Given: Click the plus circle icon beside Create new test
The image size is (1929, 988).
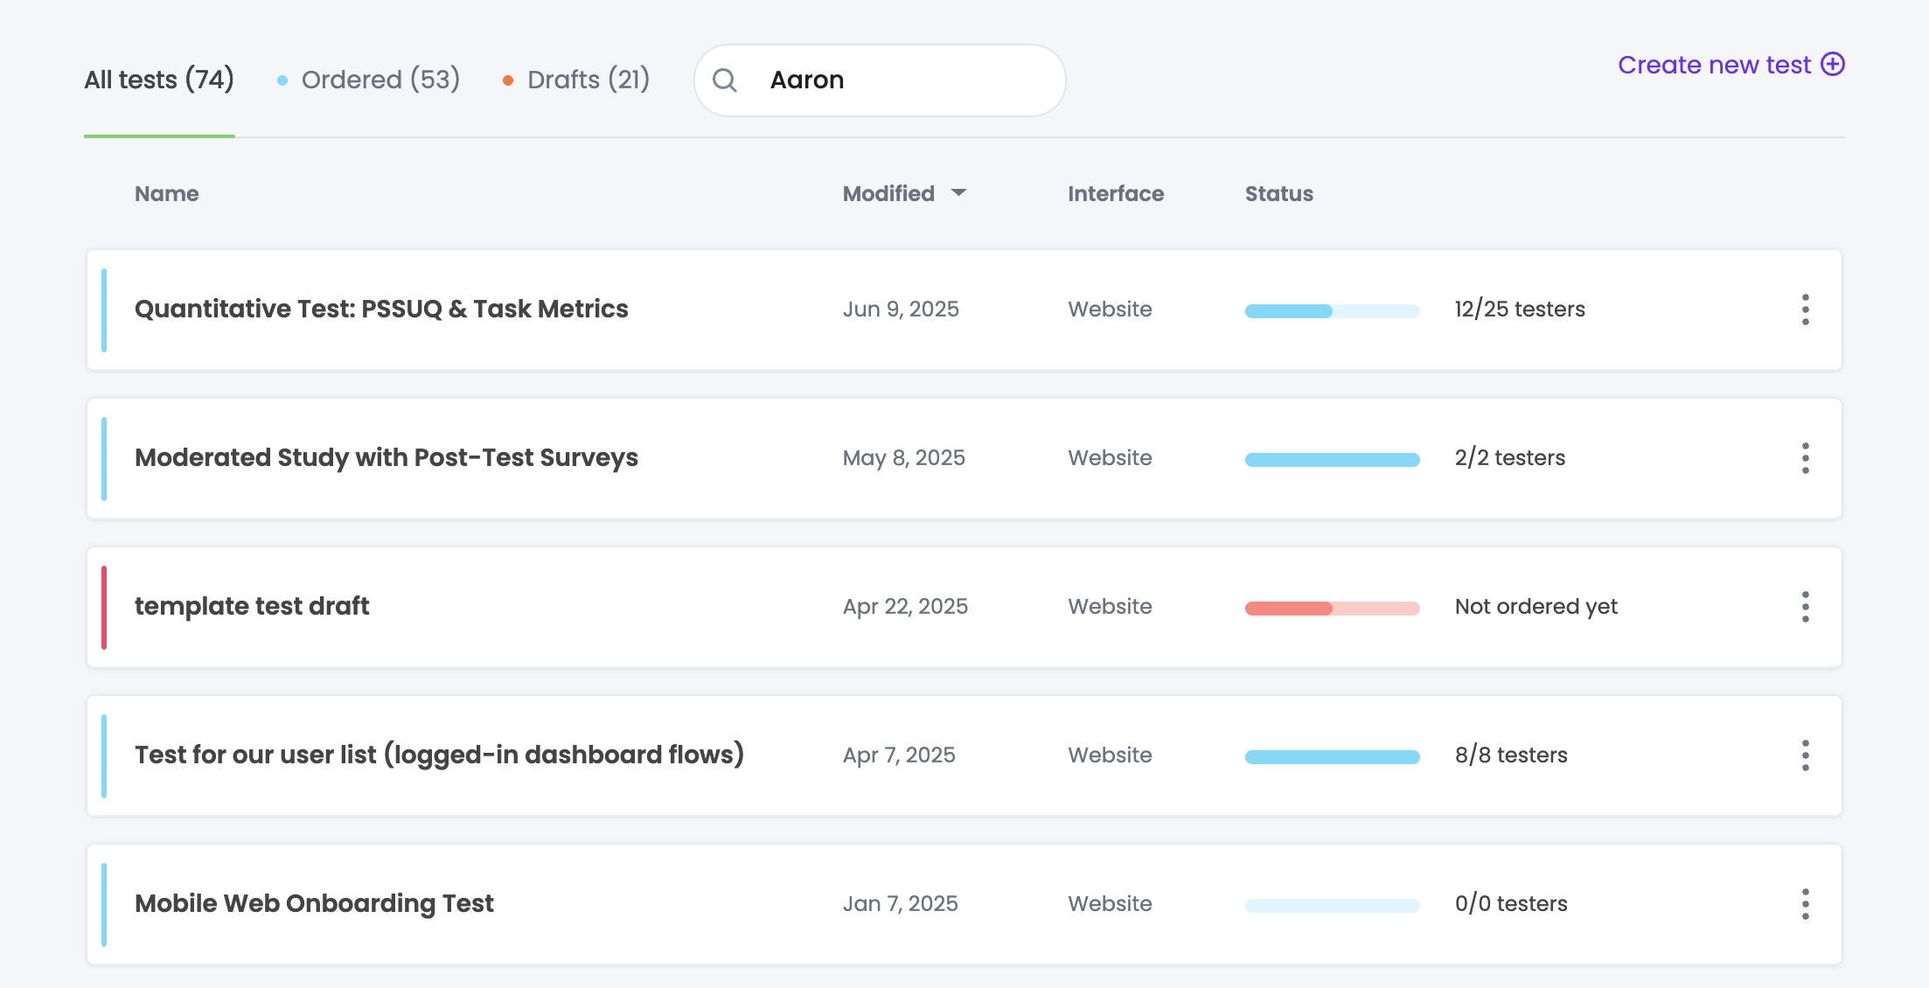Looking at the screenshot, I should coord(1833,65).
